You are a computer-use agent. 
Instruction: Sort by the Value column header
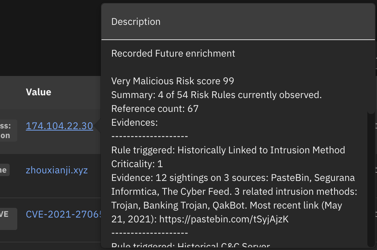[x=38, y=92]
